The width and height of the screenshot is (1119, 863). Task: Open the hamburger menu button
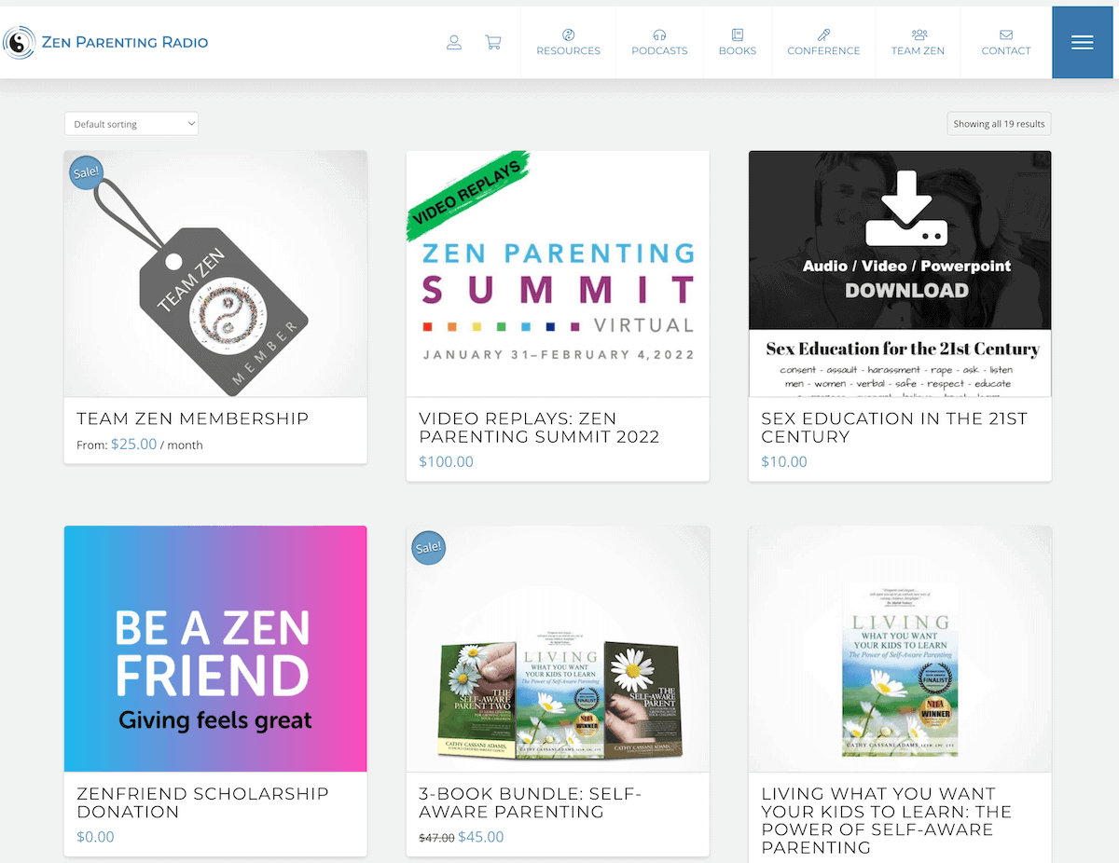coord(1083,42)
